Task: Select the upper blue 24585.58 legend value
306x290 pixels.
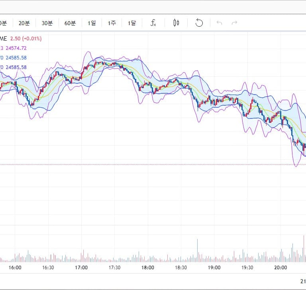Action: pyautogui.click(x=16, y=57)
